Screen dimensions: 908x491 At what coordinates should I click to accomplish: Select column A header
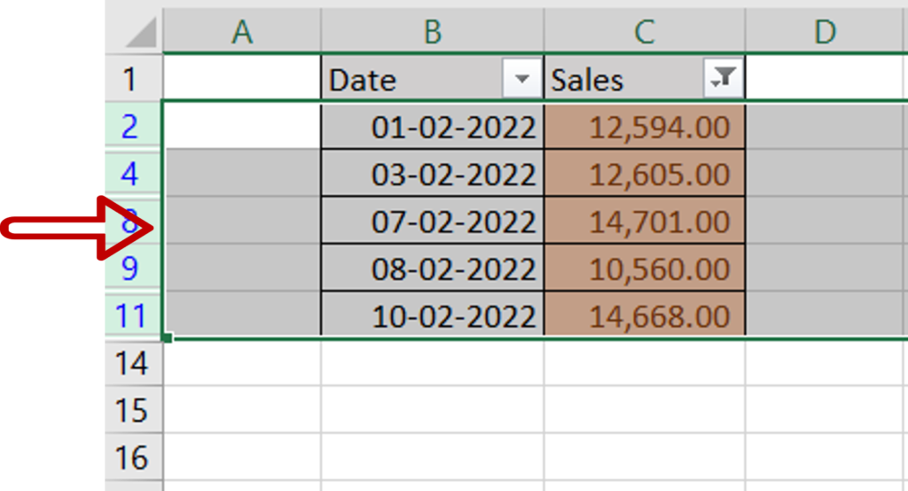(242, 31)
